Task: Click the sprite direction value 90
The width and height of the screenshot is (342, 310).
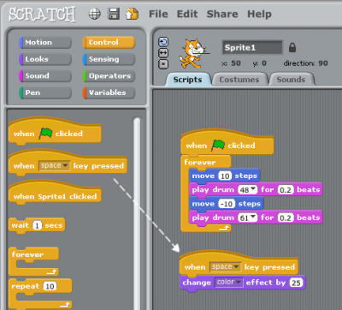Action: pos(323,63)
